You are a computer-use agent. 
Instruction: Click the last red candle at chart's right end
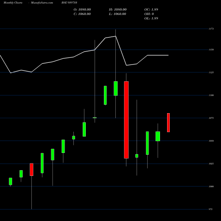tap(168, 122)
